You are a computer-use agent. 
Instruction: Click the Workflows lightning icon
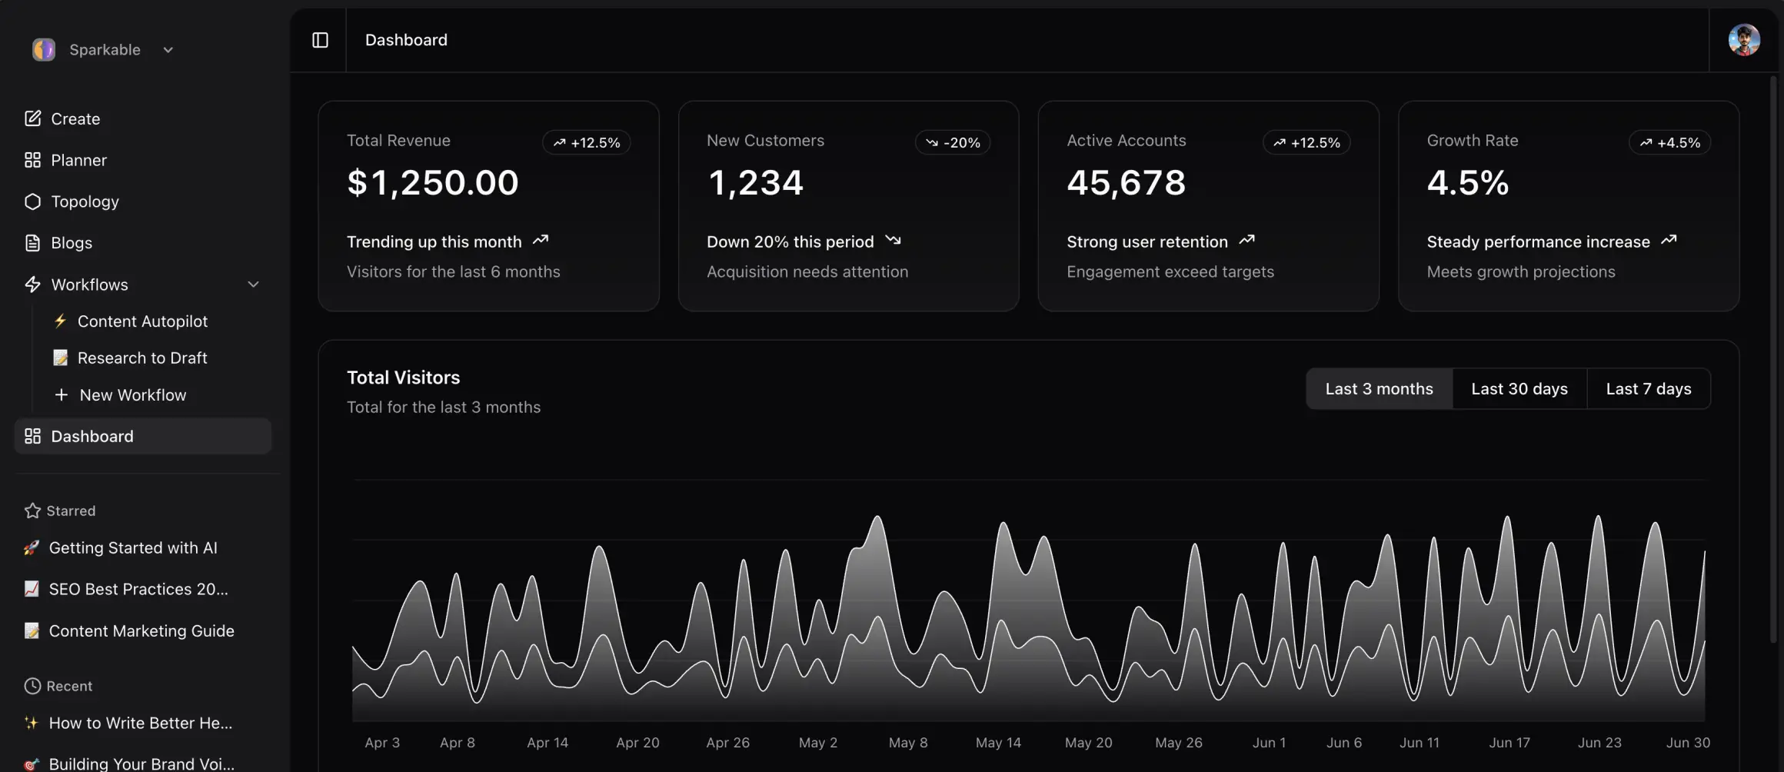pos(32,285)
